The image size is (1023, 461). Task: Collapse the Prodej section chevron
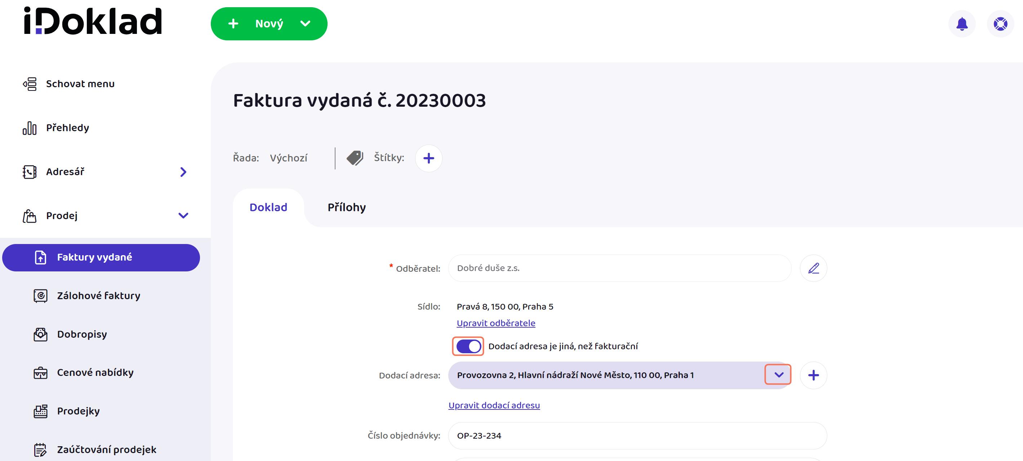click(183, 216)
